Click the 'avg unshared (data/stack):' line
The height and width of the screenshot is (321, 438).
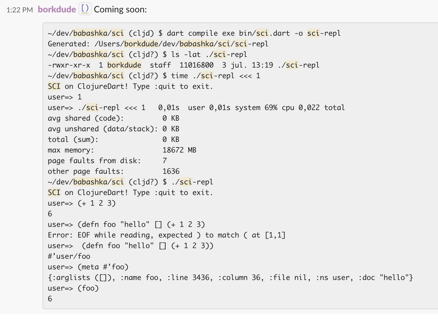(114, 129)
